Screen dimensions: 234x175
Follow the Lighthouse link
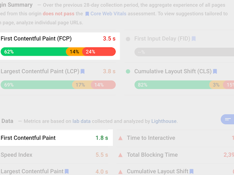point(164,121)
